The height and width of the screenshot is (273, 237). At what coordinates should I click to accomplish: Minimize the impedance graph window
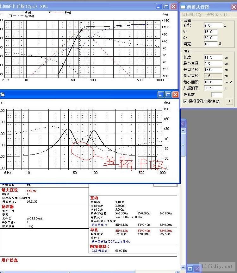point(161,94)
